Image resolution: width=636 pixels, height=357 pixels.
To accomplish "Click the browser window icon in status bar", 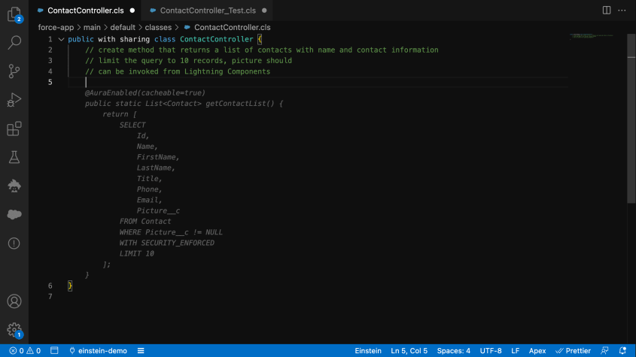I will click(x=54, y=350).
